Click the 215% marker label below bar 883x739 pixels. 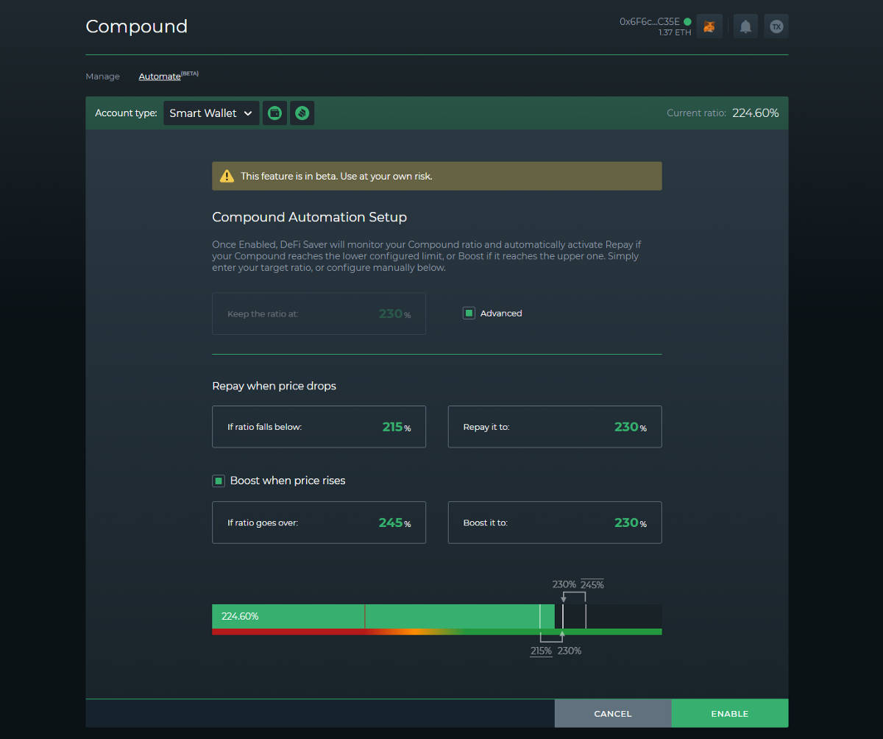point(541,651)
